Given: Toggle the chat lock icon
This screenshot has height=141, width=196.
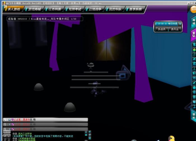Looking at the screenshot, I should pos(90,138).
